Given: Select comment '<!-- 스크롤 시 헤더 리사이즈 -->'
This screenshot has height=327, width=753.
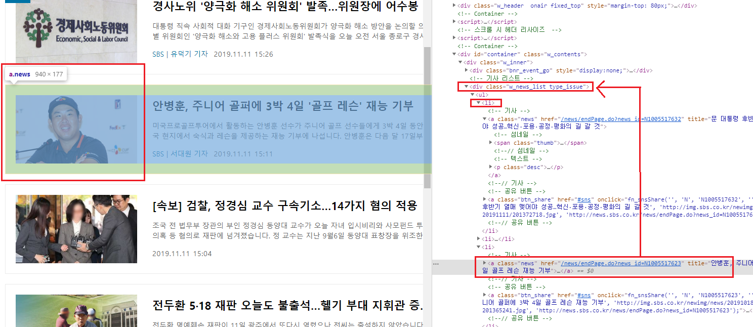Looking at the screenshot, I should pos(510,30).
